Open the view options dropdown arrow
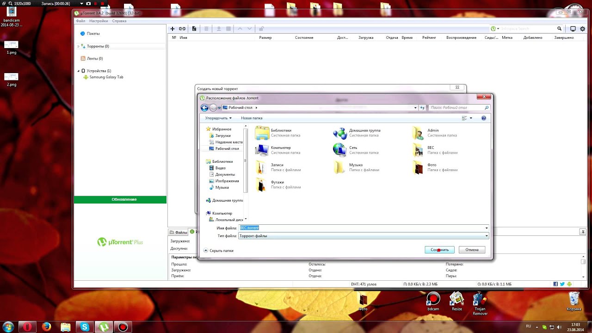This screenshot has width=592, height=333. (471, 118)
